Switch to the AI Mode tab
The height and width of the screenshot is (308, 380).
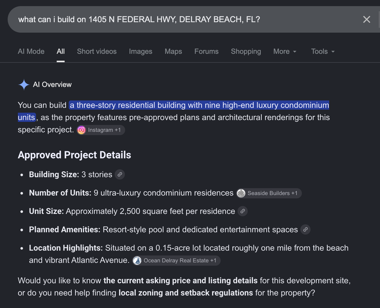click(x=31, y=52)
